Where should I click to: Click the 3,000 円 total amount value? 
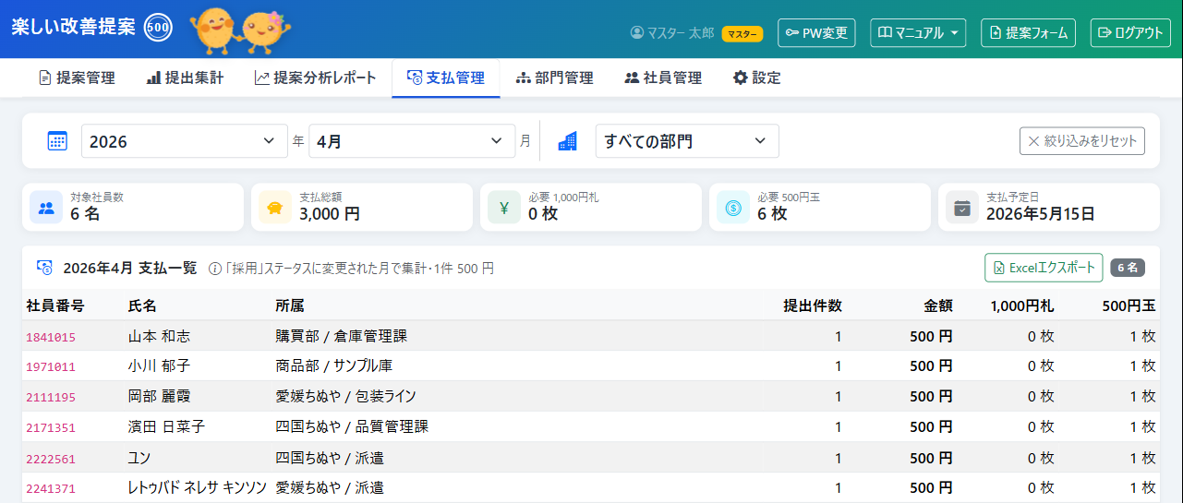click(330, 214)
